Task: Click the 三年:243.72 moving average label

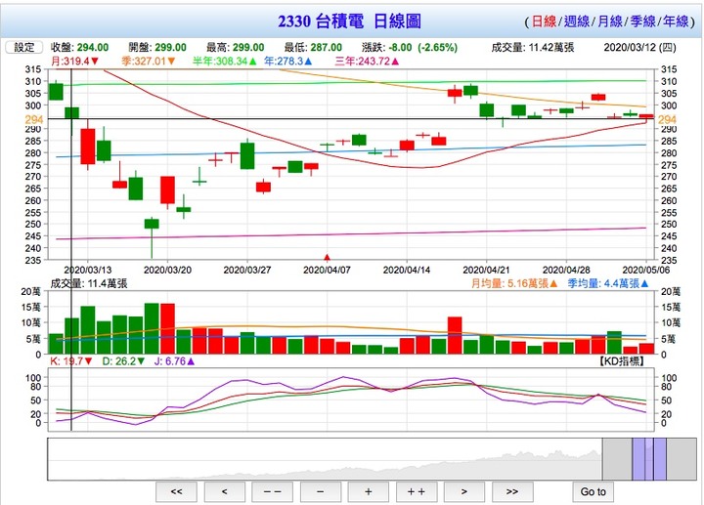Action: tap(367, 61)
